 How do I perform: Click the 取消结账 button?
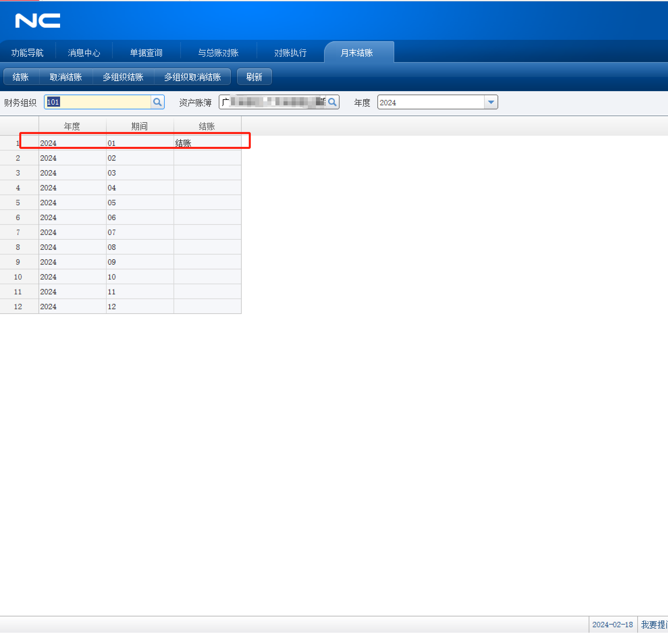click(66, 77)
